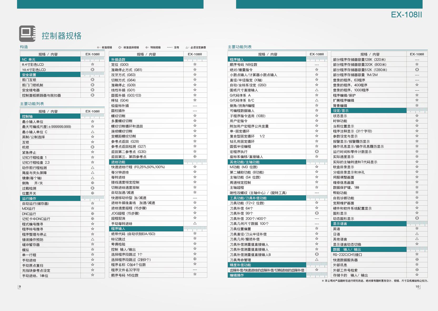Select the 控制轴 section header
The height and width of the screenshot is (311, 438).
(50, 116)
